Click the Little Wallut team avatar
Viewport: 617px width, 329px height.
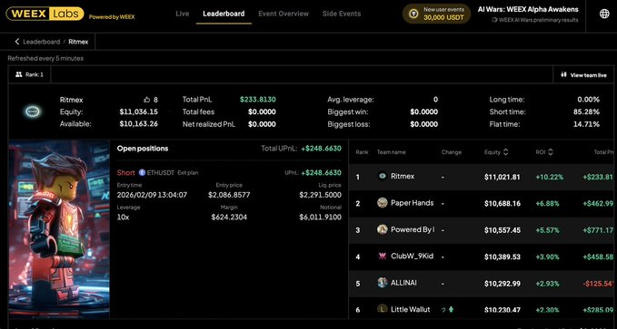coord(382,309)
